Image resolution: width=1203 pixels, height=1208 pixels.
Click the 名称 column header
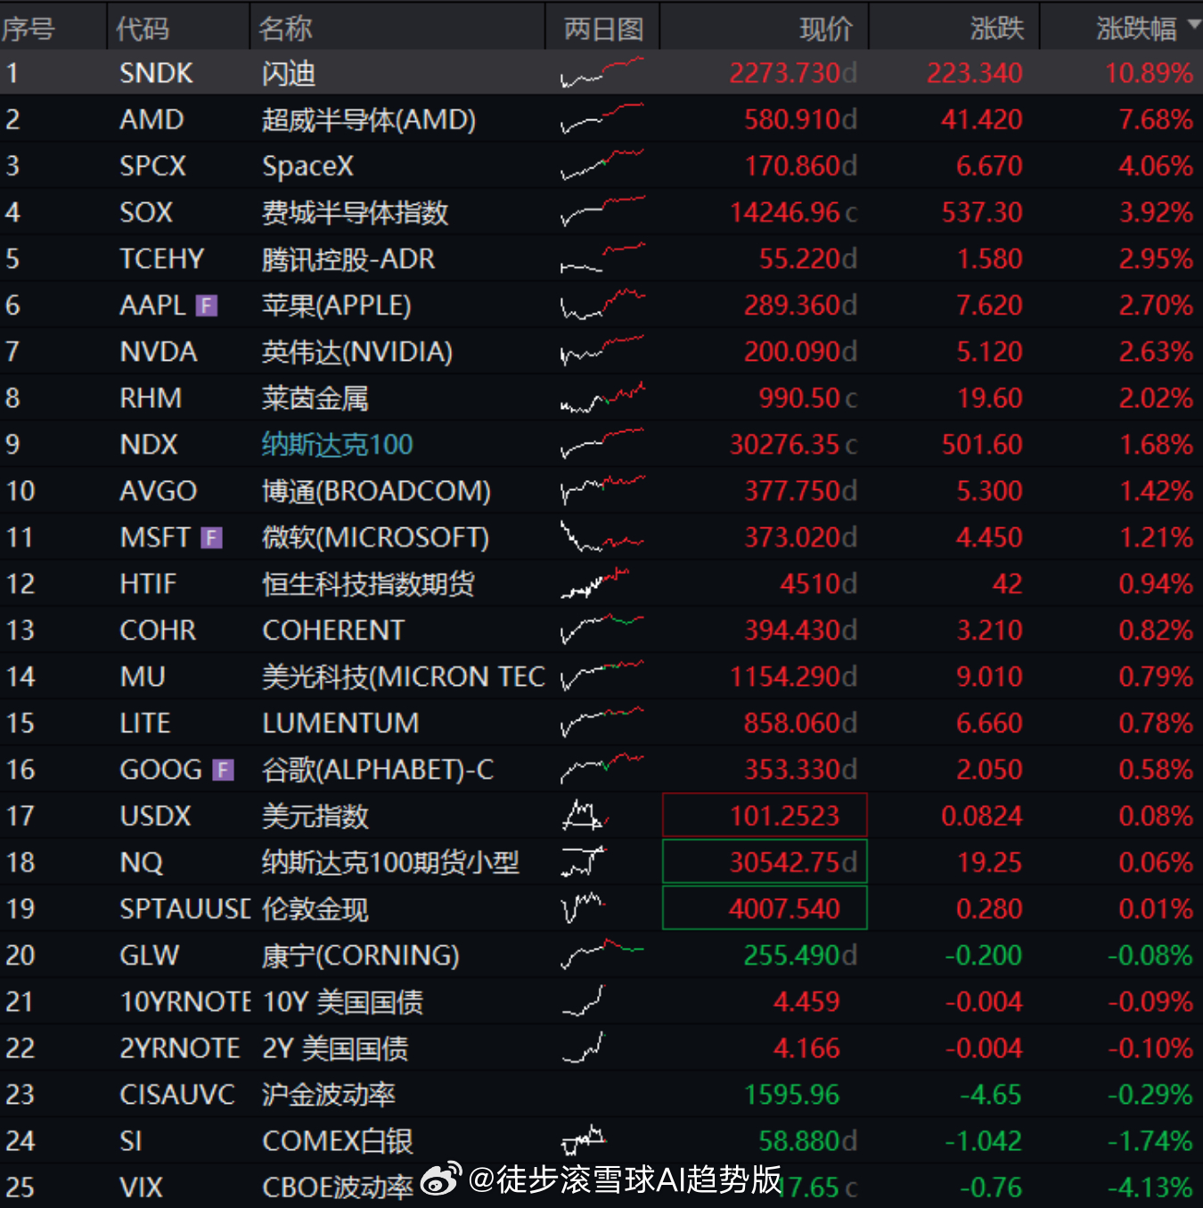tap(285, 29)
